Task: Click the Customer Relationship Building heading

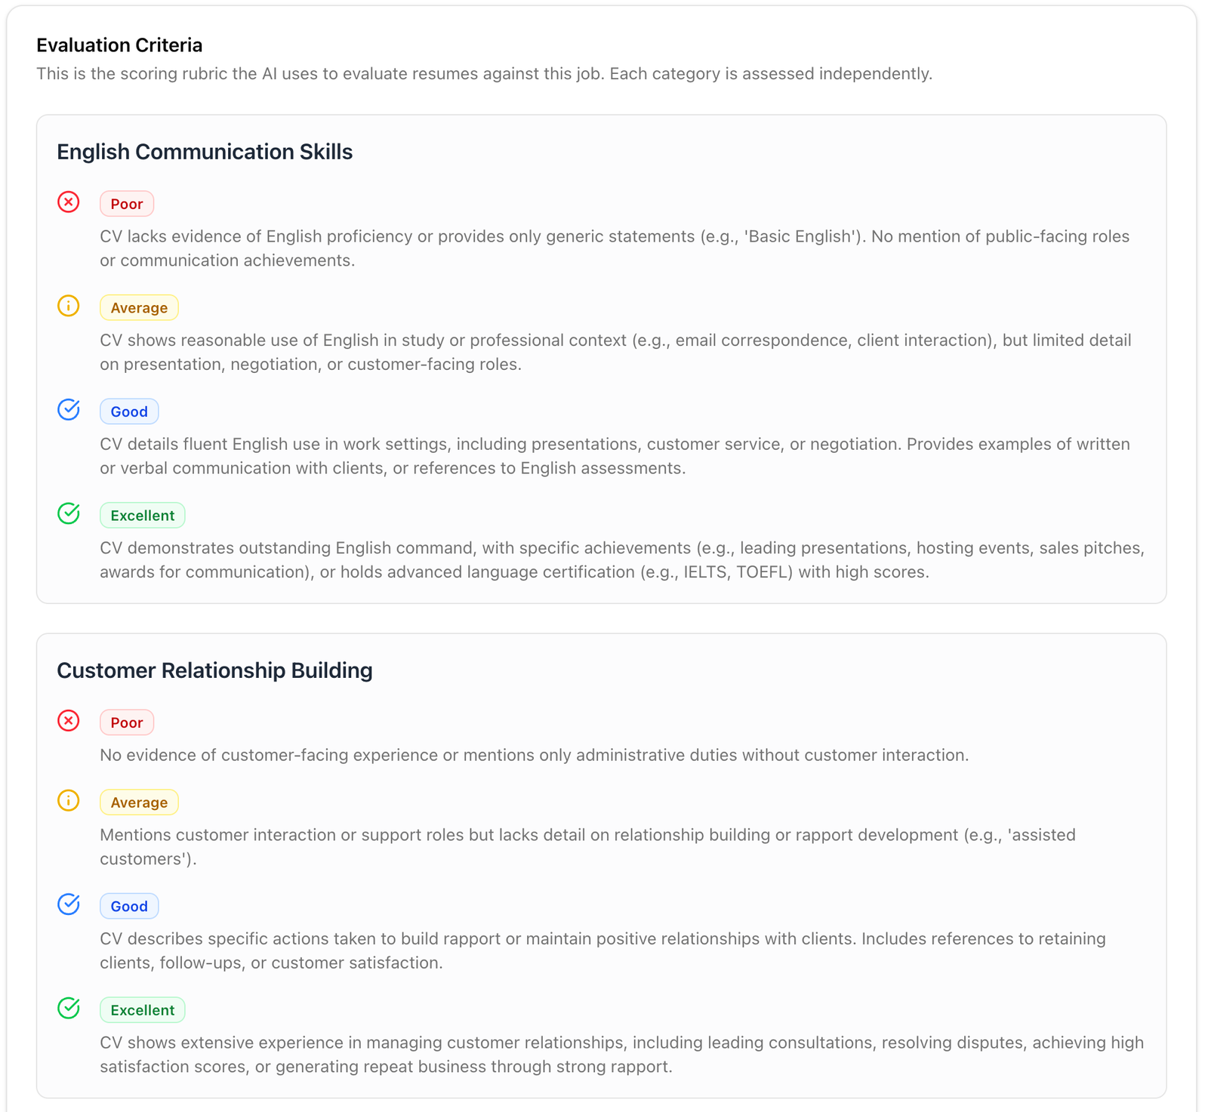Action: click(214, 670)
